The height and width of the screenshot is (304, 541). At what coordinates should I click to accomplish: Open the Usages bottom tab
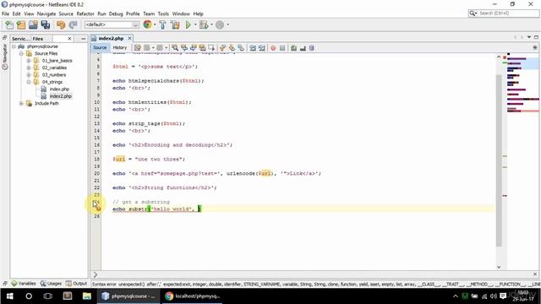(x=51, y=284)
